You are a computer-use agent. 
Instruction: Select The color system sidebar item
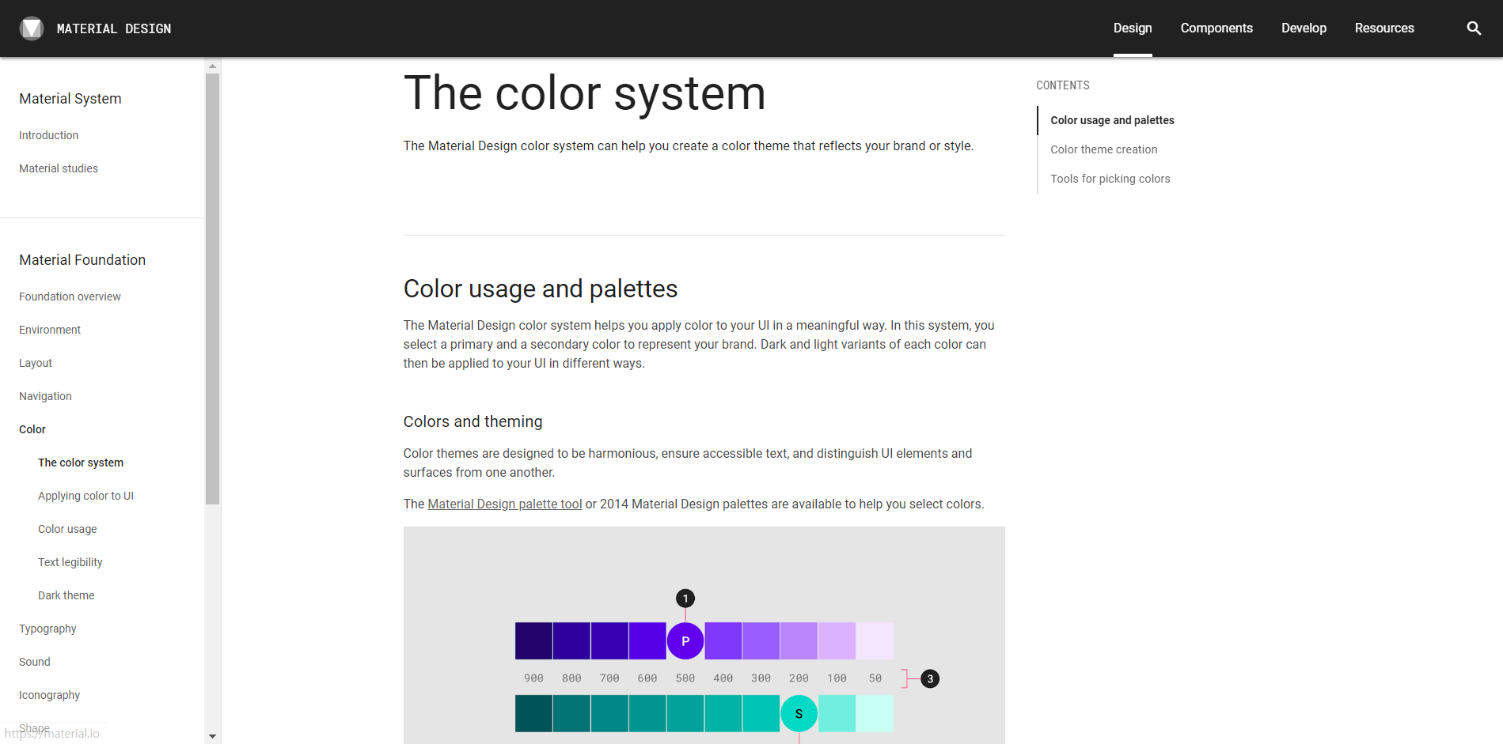pos(81,463)
